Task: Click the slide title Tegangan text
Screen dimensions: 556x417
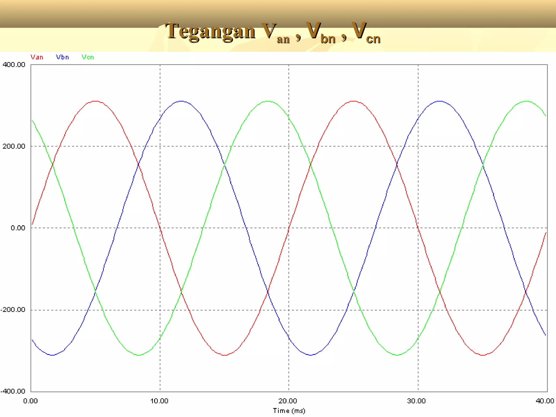Action: tap(210, 31)
